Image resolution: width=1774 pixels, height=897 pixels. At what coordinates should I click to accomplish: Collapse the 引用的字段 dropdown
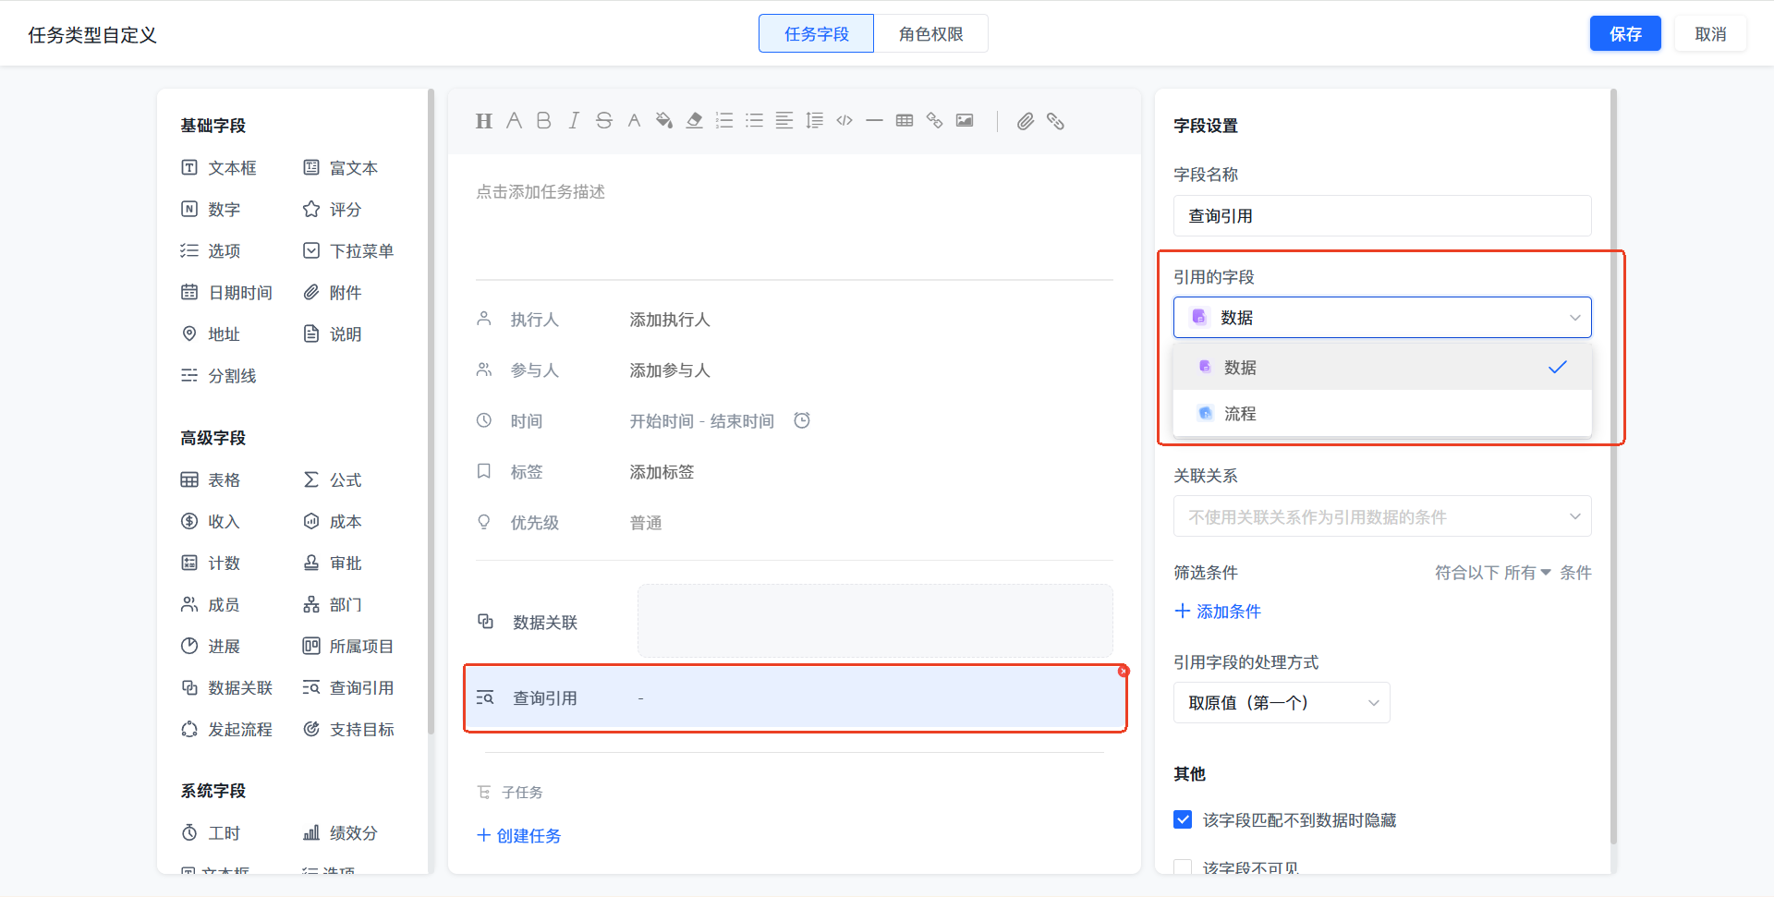click(1382, 317)
